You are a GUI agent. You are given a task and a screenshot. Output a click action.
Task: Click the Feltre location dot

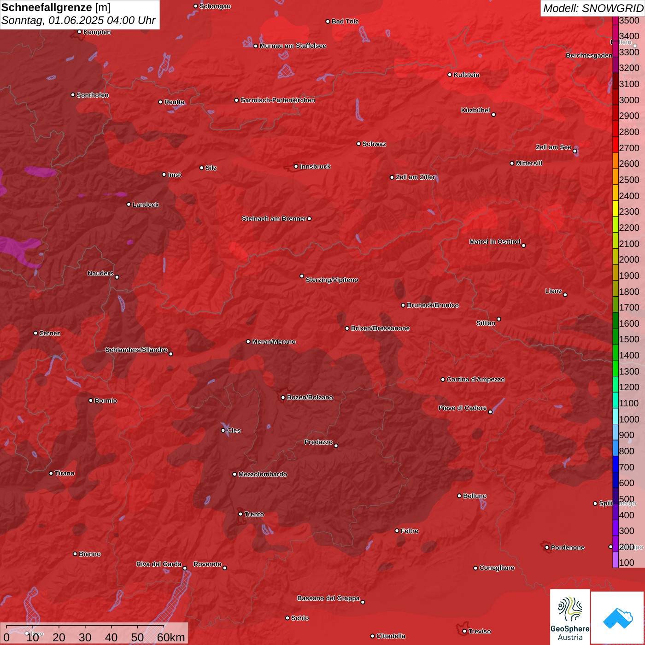tap(397, 531)
